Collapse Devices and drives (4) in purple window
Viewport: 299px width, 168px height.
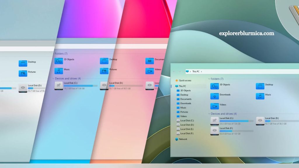tap(53, 78)
